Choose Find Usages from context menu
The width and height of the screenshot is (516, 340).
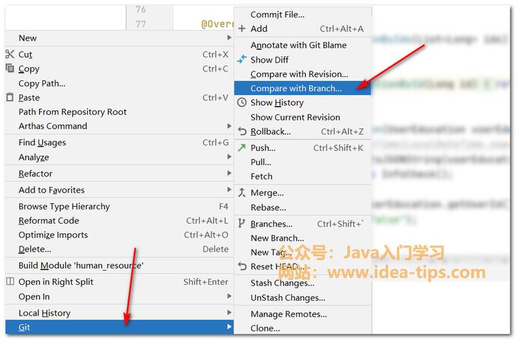pos(42,143)
